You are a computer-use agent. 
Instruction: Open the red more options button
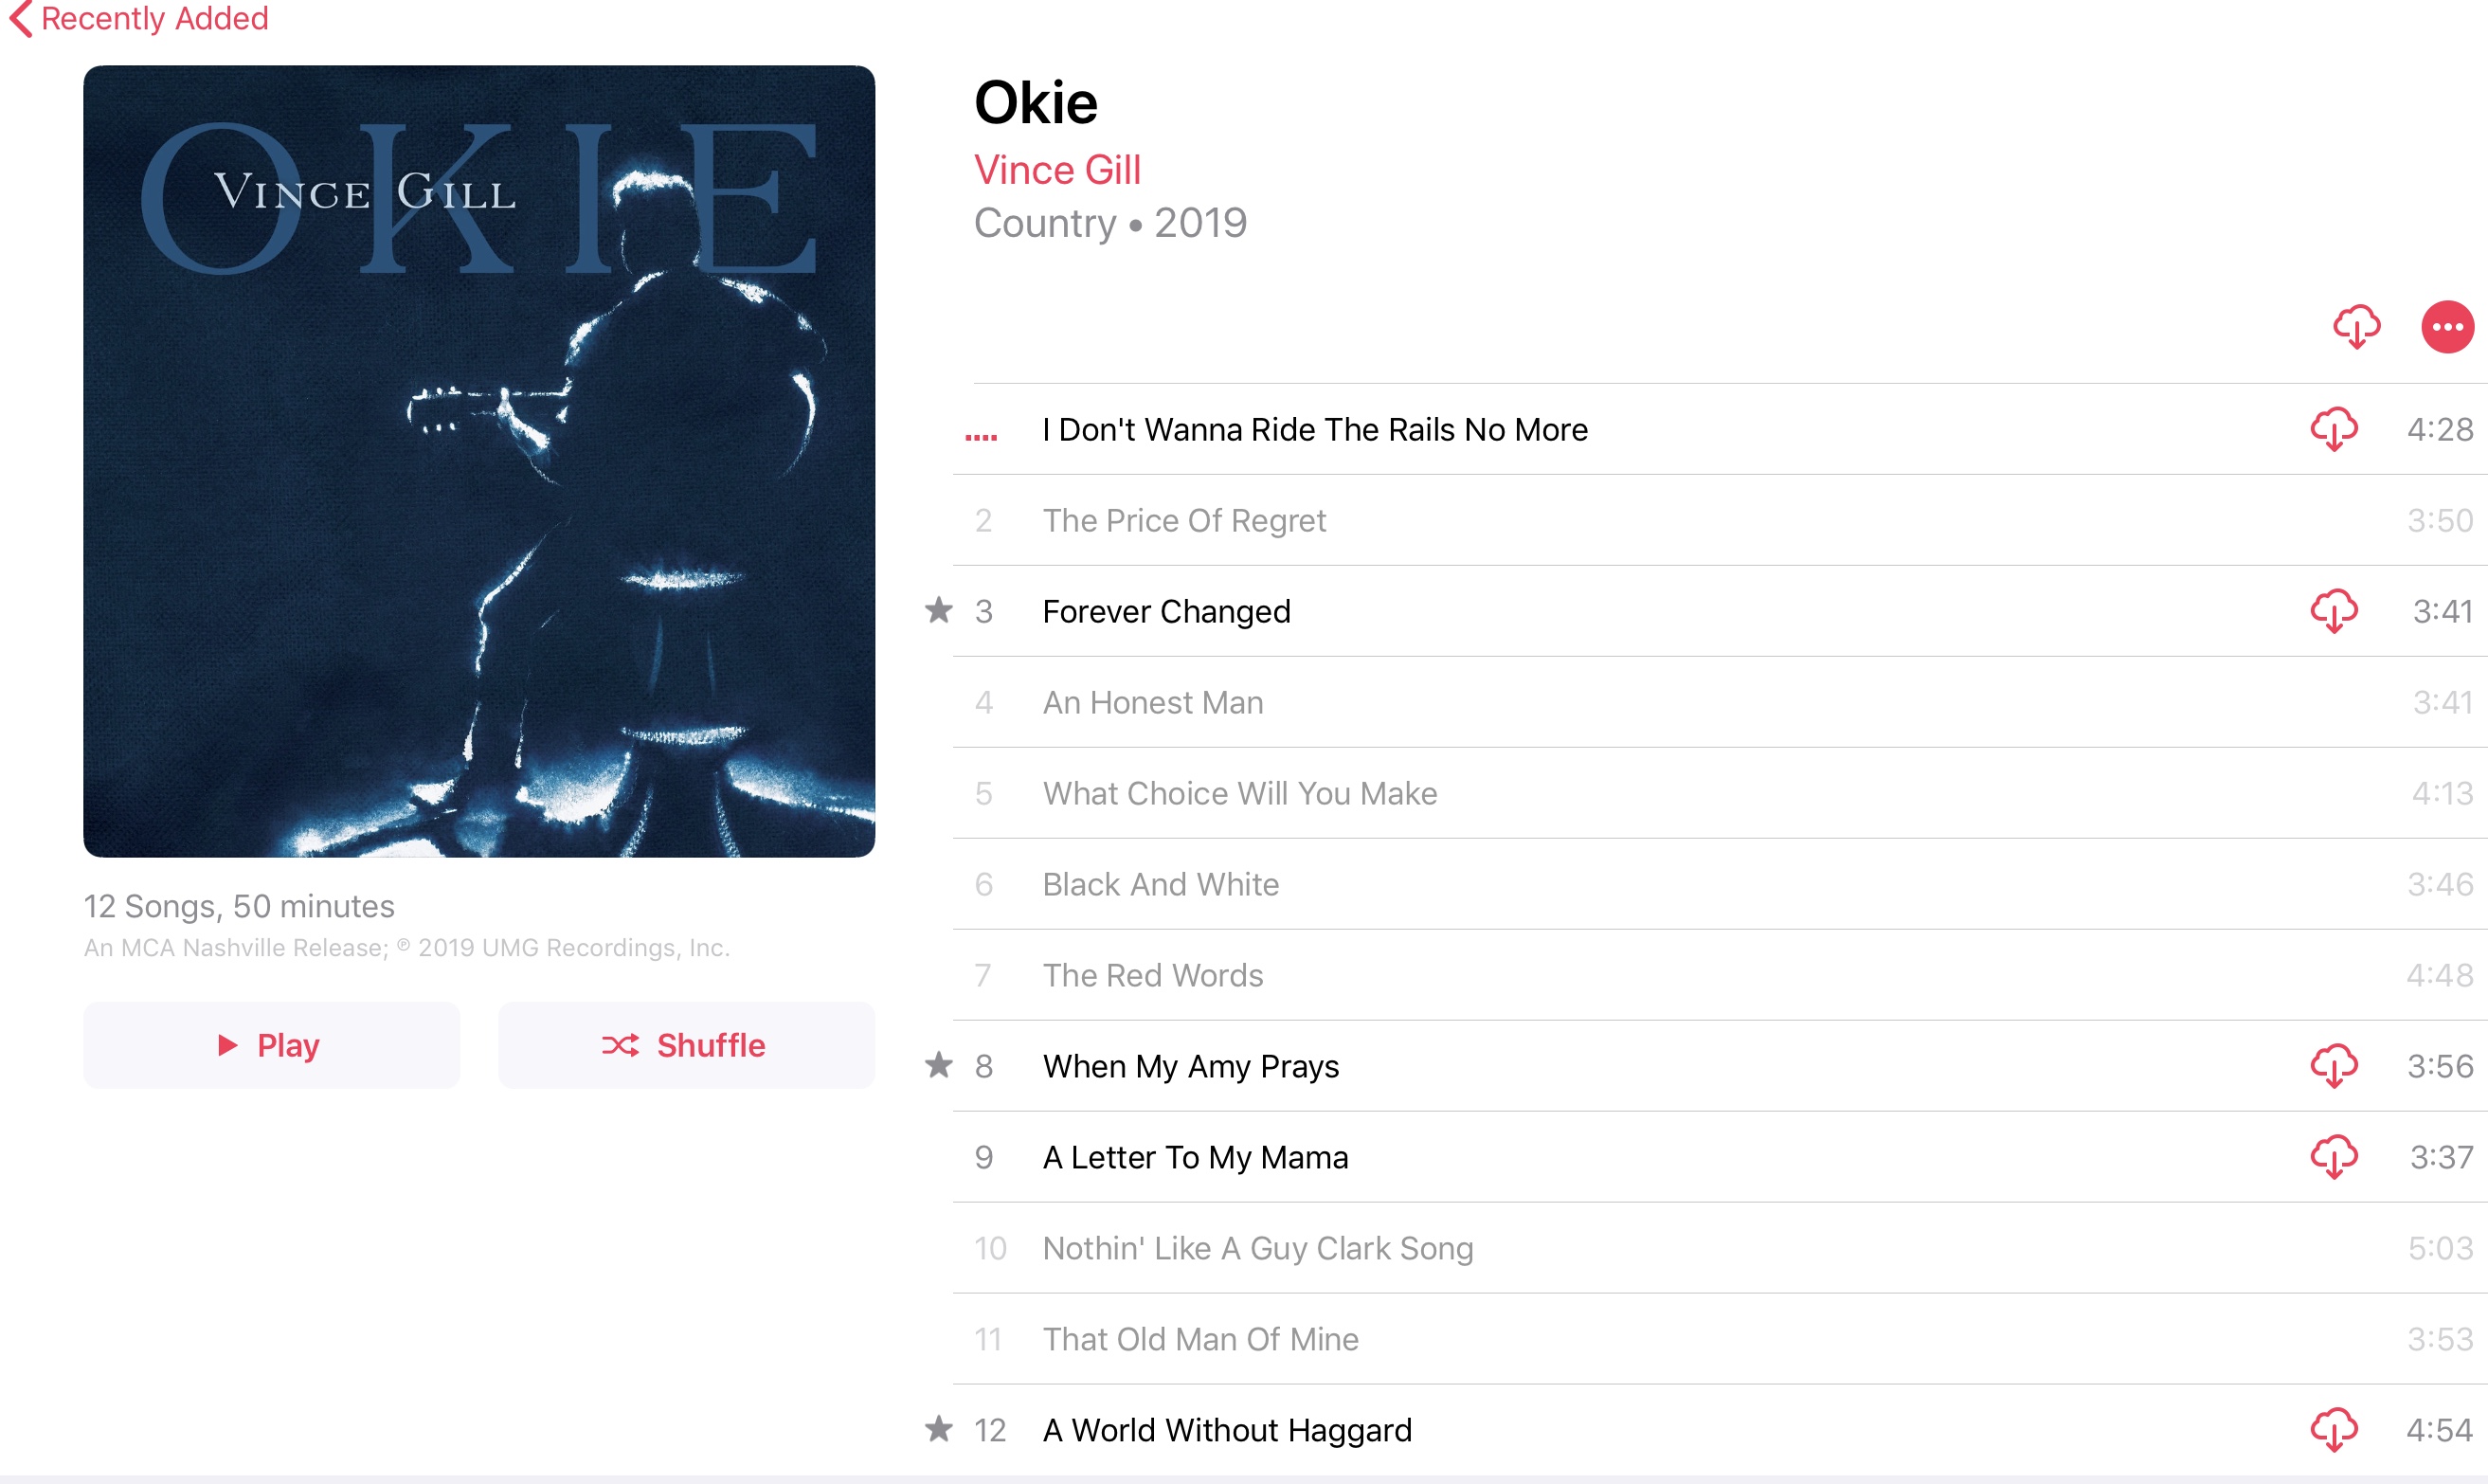pos(2447,327)
